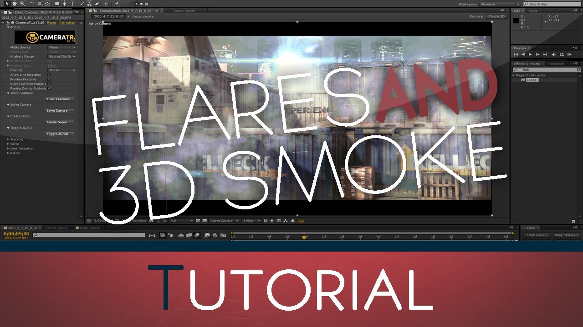Image resolution: width=583 pixels, height=327 pixels.
Task: Select the Looks effect preset
Action: [532, 79]
